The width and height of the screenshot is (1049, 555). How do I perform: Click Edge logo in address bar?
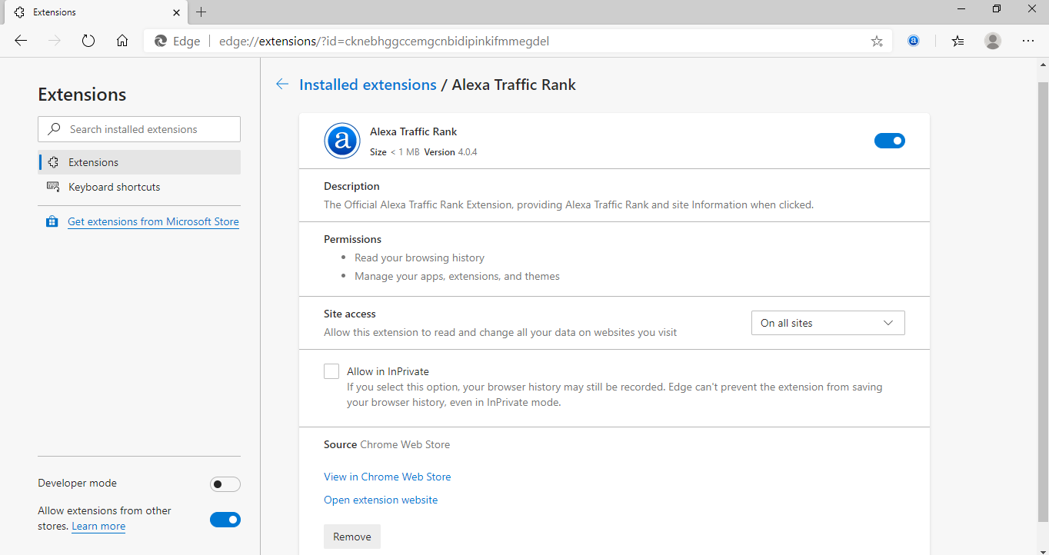tap(161, 42)
